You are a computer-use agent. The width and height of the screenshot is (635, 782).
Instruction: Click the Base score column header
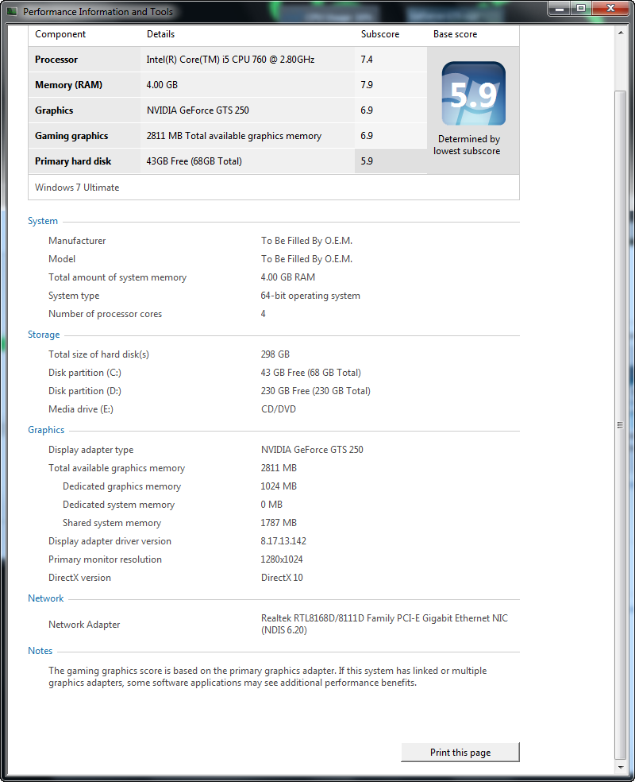pyautogui.click(x=455, y=34)
